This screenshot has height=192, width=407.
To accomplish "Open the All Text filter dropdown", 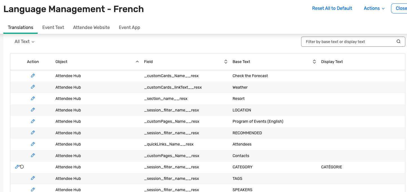I will coord(24,42).
